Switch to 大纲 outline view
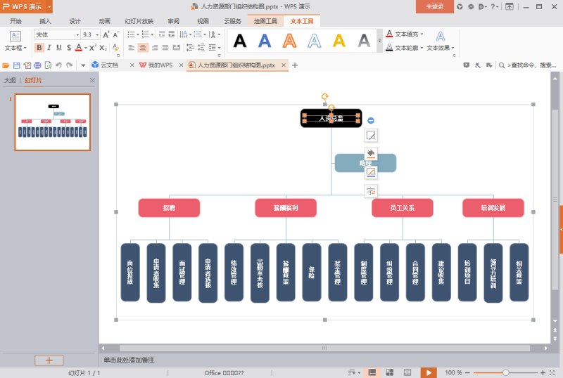 coord(10,80)
